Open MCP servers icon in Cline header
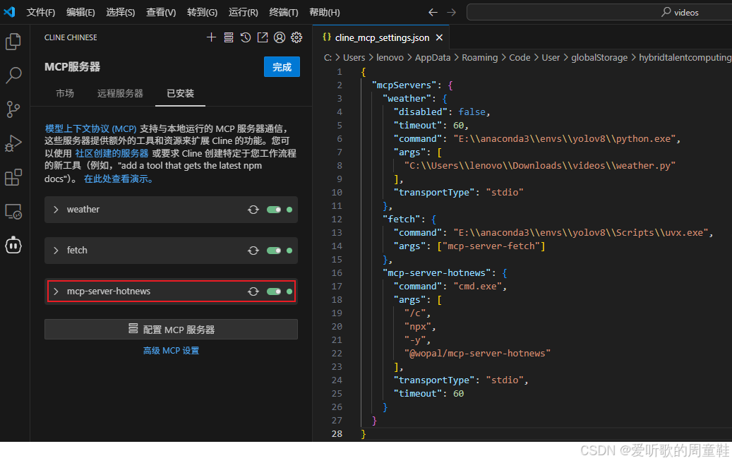This screenshot has width=732, height=463. point(228,37)
